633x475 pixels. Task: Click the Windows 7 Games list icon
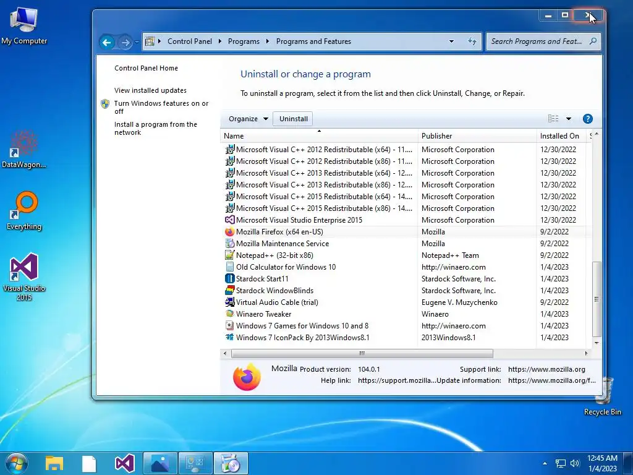click(230, 325)
